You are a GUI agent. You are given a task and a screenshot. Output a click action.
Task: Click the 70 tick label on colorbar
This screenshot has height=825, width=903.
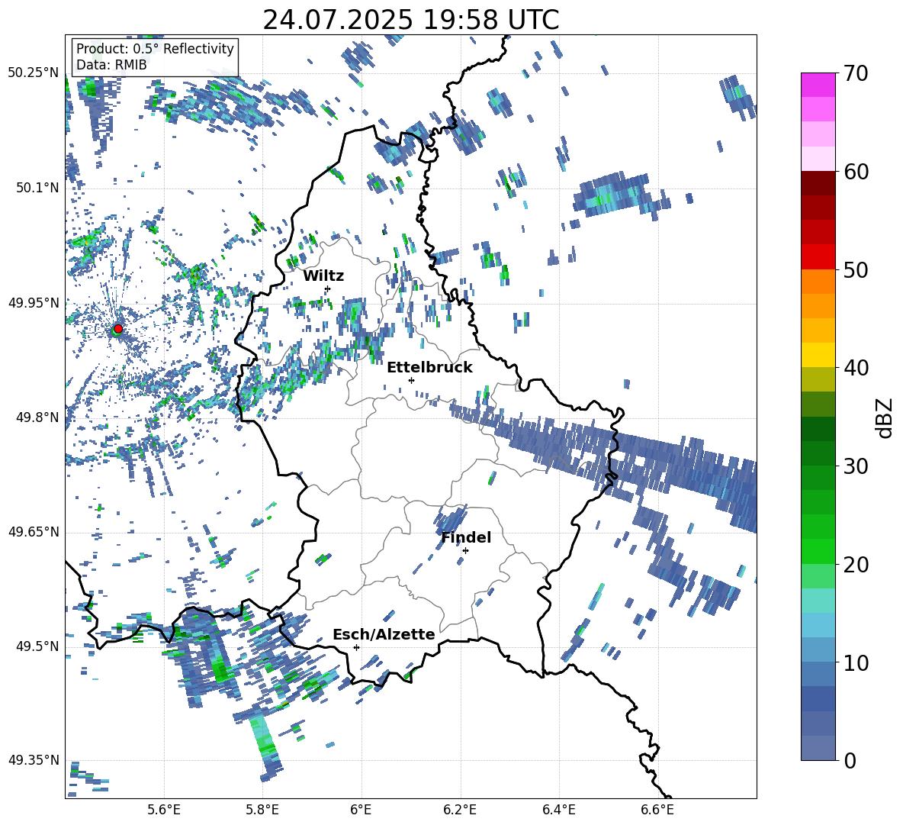point(855,74)
